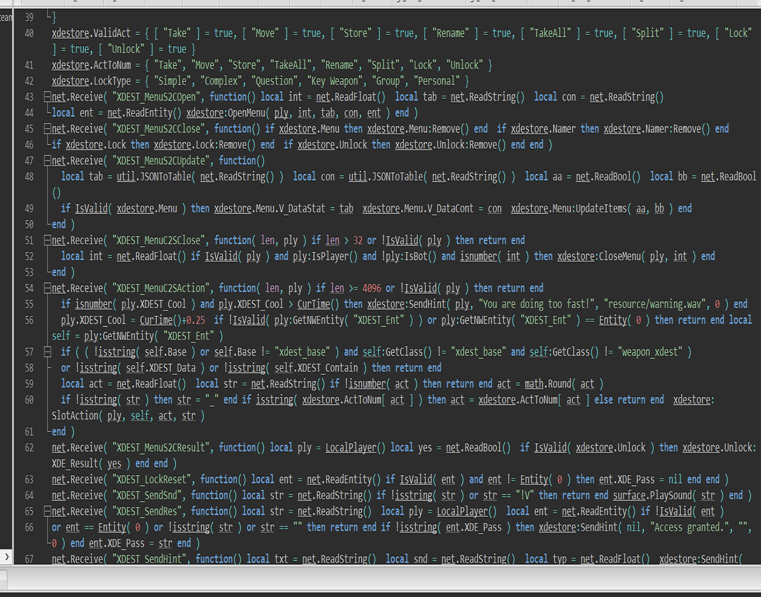Click line number 56 in the margin
The width and height of the screenshot is (761, 597).
(x=29, y=320)
